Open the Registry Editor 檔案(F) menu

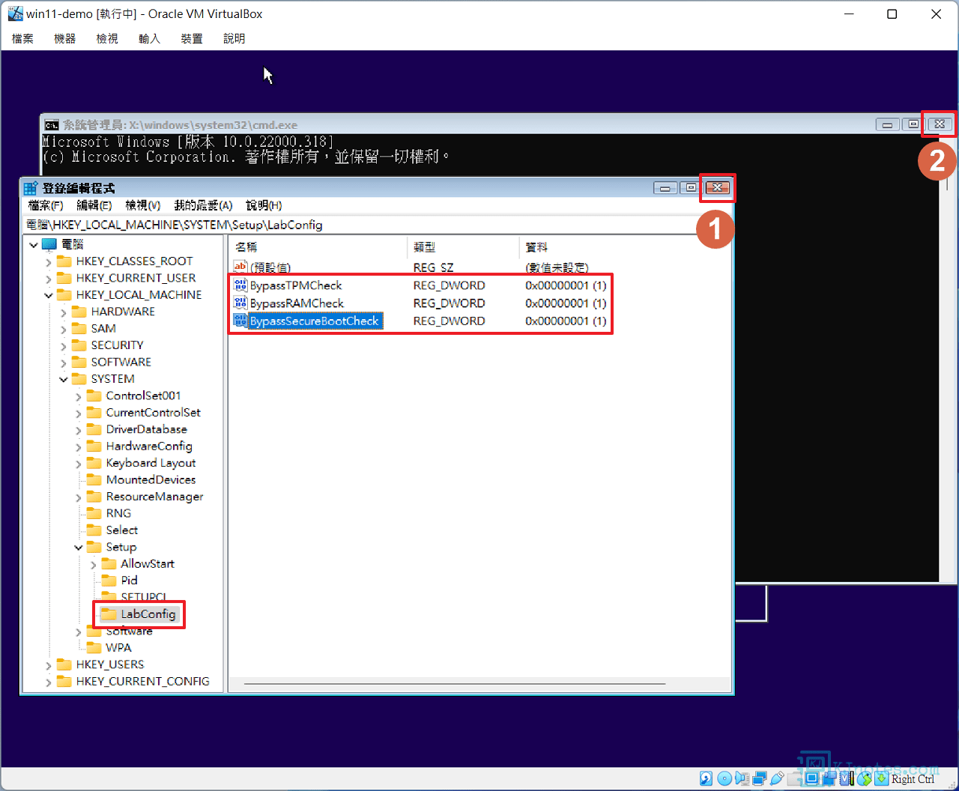pyautogui.click(x=46, y=205)
